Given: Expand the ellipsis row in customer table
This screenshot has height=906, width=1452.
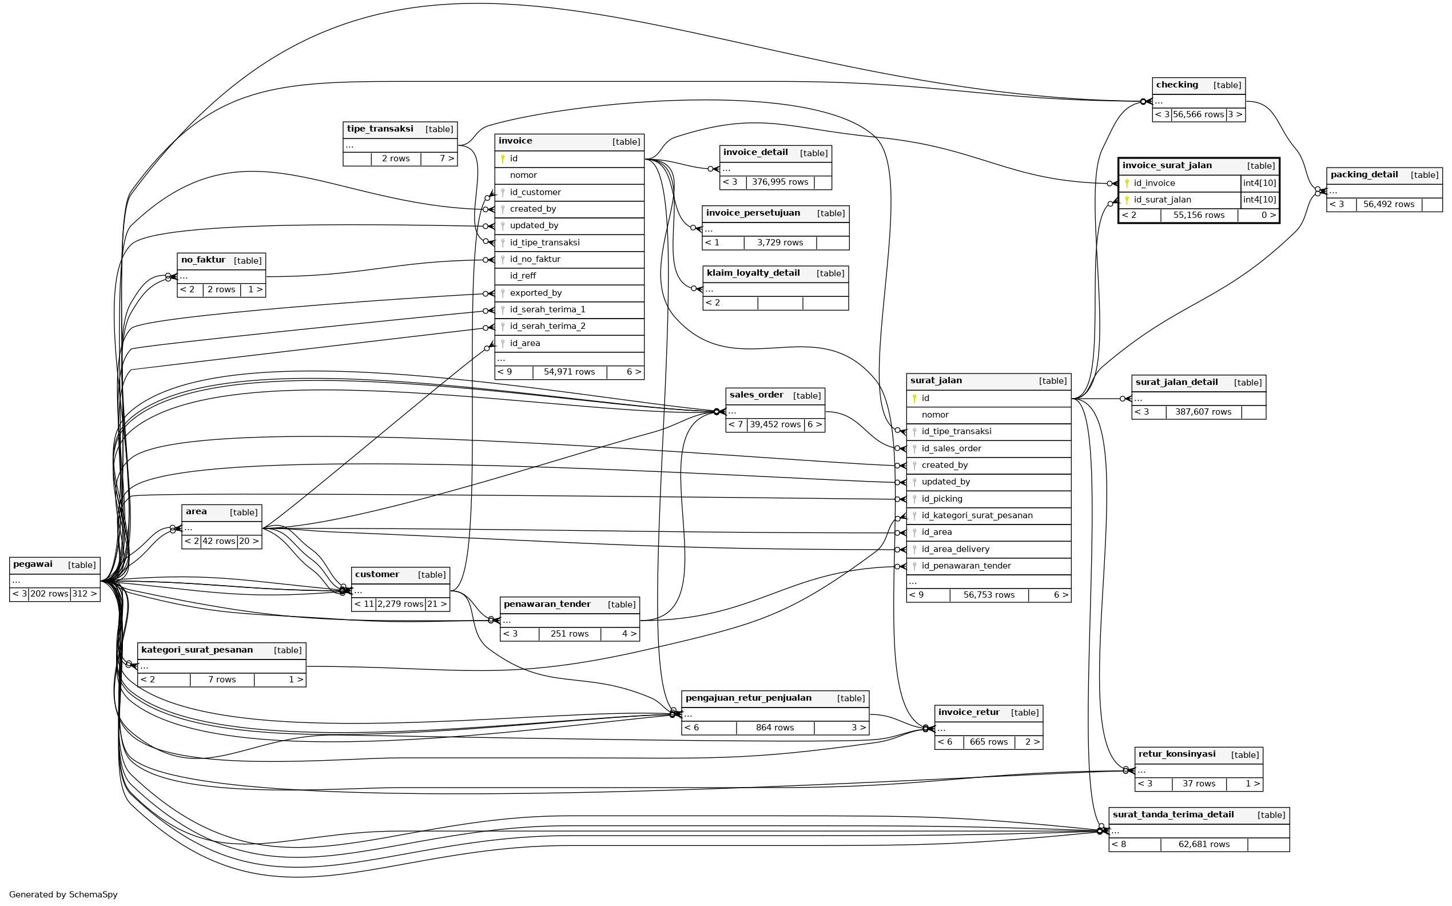Looking at the screenshot, I should pyautogui.click(x=358, y=591).
